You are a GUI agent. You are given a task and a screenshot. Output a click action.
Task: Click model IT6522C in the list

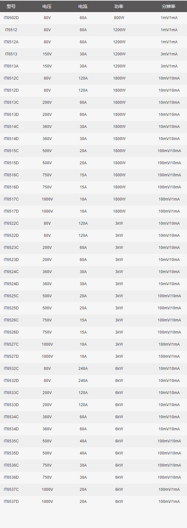(x=11, y=223)
